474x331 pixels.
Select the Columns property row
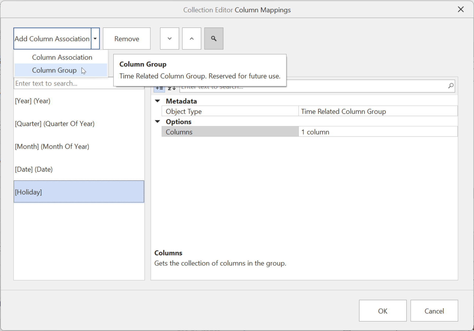tap(230, 132)
